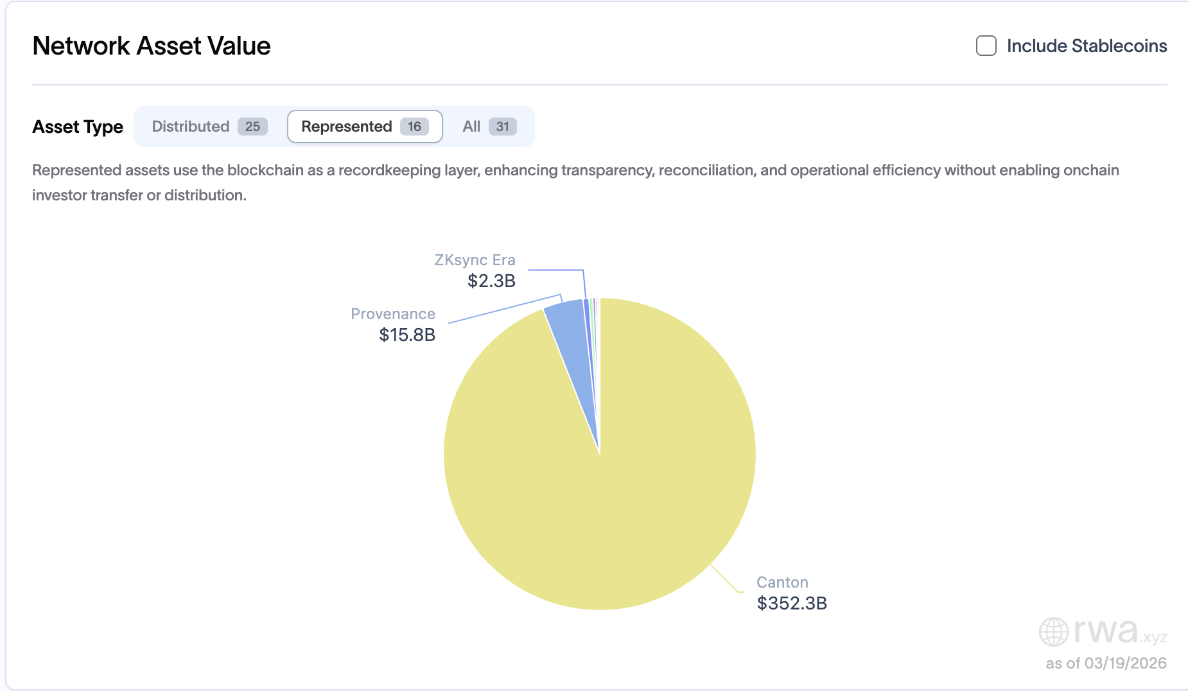Viewport: 1188px width, 691px height.
Task: Click the as of 03/19/2026 date label
Action: click(x=1107, y=663)
